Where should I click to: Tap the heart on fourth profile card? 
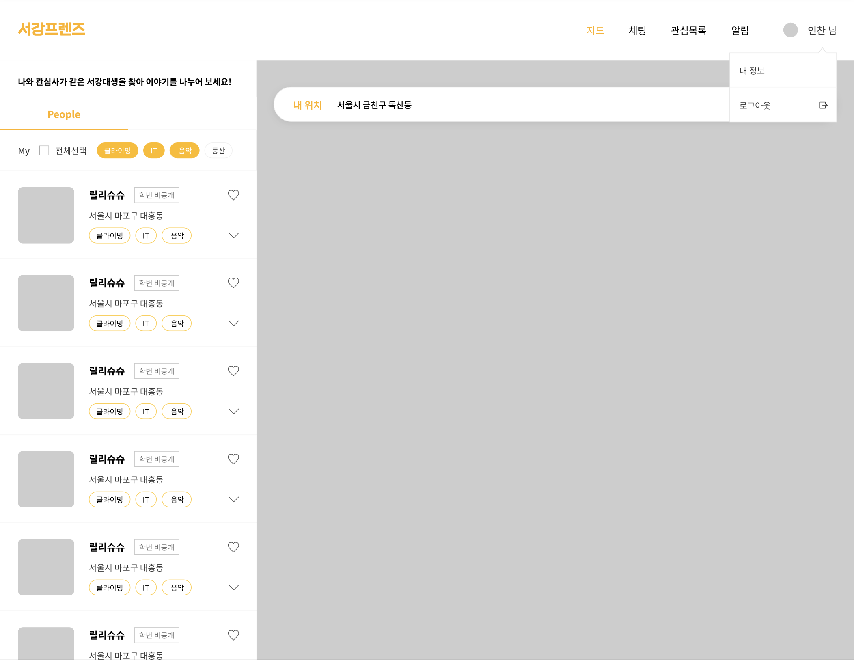233,459
